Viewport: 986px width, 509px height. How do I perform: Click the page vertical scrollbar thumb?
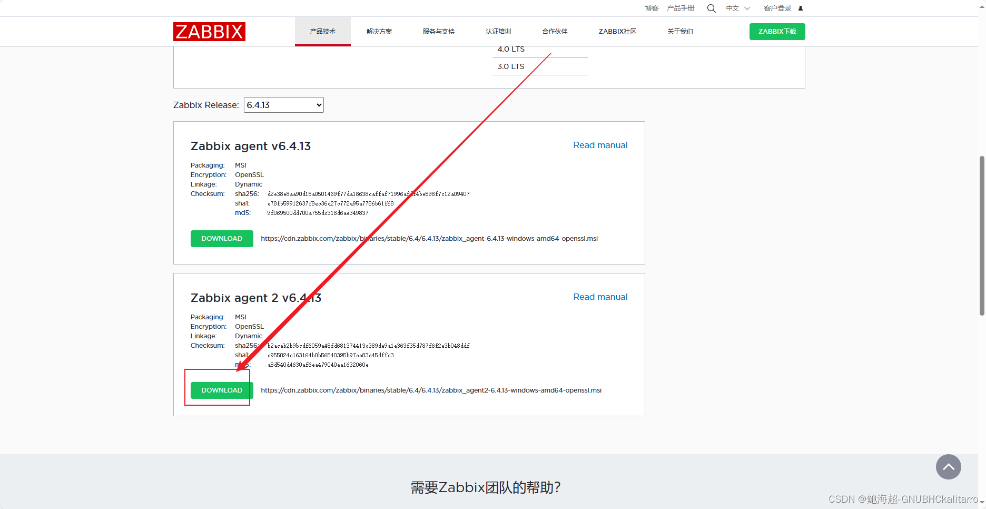[x=982, y=236]
